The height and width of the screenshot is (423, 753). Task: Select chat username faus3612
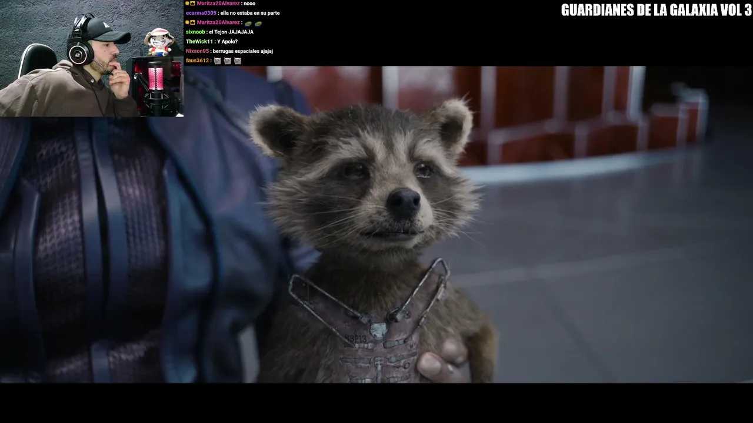[x=198, y=61]
